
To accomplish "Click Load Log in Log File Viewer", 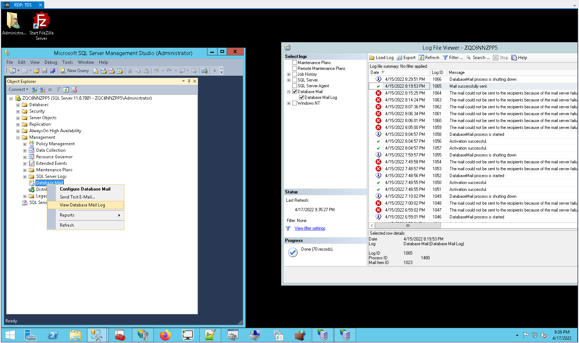I will click(381, 58).
